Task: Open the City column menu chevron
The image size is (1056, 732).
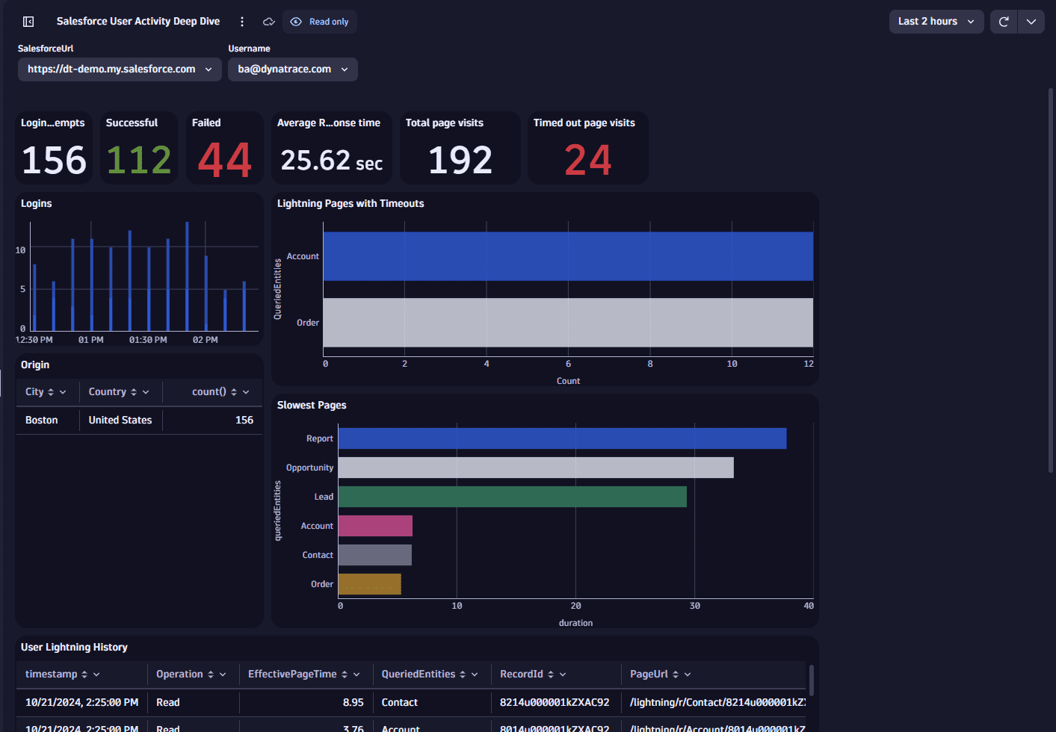Action: point(63,392)
